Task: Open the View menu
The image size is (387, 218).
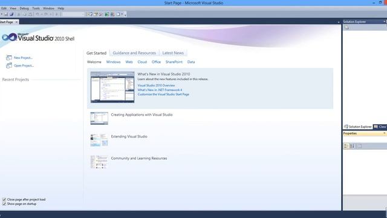Action: pyautogui.click(x=13, y=8)
